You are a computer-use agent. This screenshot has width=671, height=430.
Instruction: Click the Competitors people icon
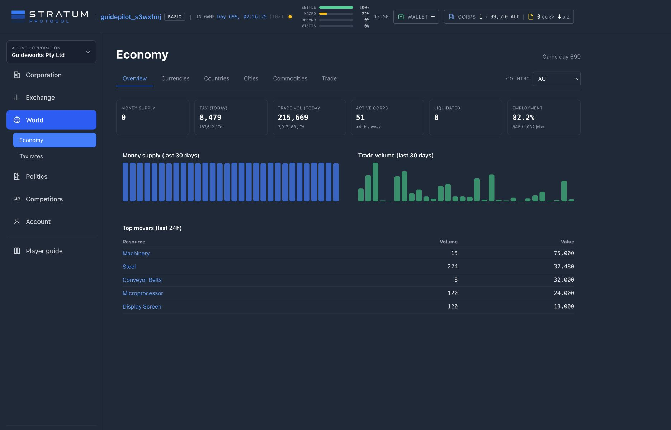17,199
